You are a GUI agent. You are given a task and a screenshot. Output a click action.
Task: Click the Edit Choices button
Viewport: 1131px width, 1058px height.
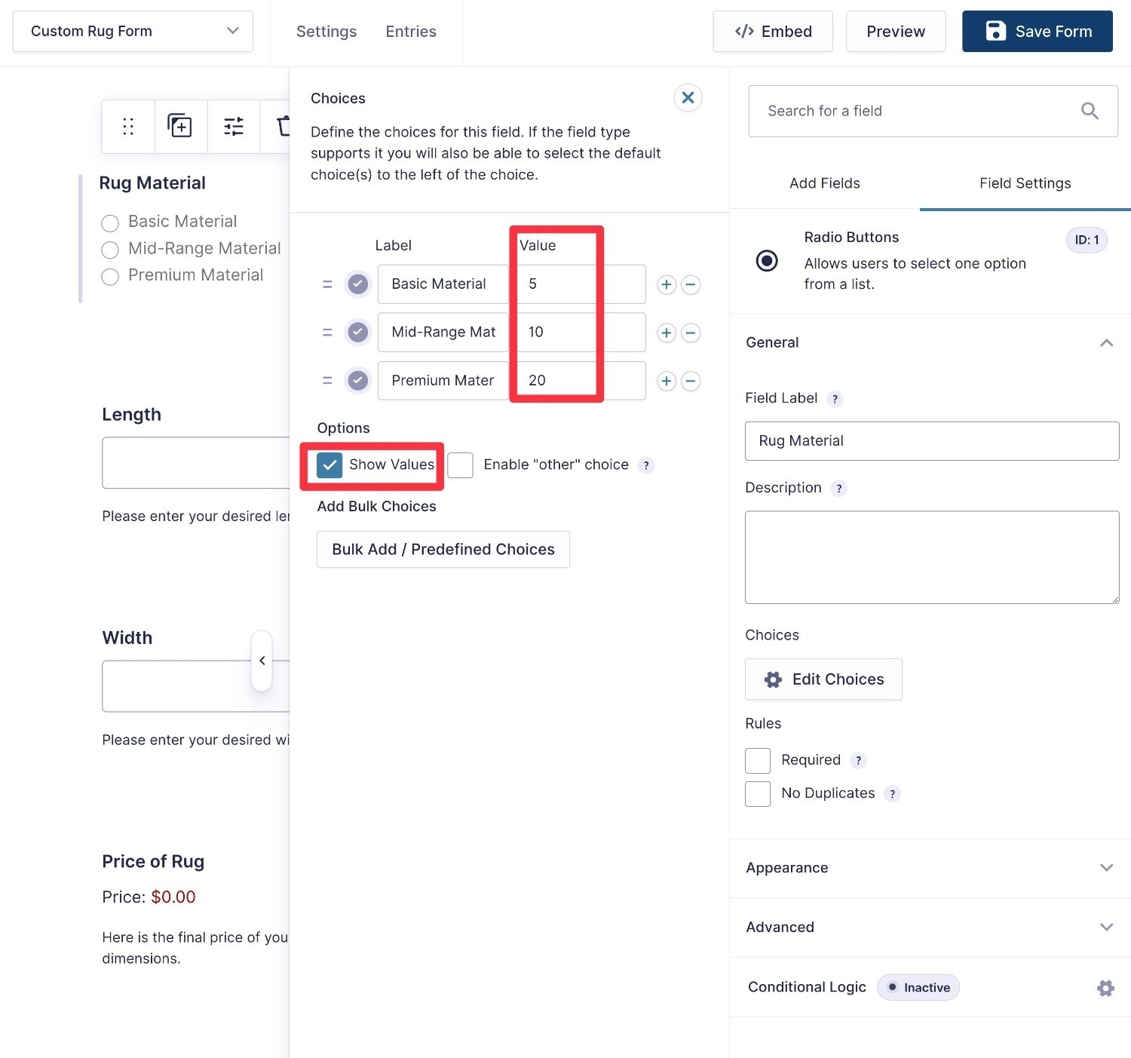click(823, 679)
